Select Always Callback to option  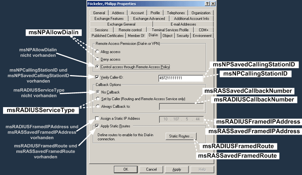click(98, 106)
